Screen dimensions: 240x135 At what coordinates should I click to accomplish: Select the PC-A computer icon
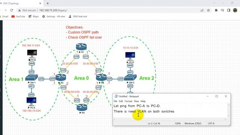pyautogui.click(x=31, y=101)
